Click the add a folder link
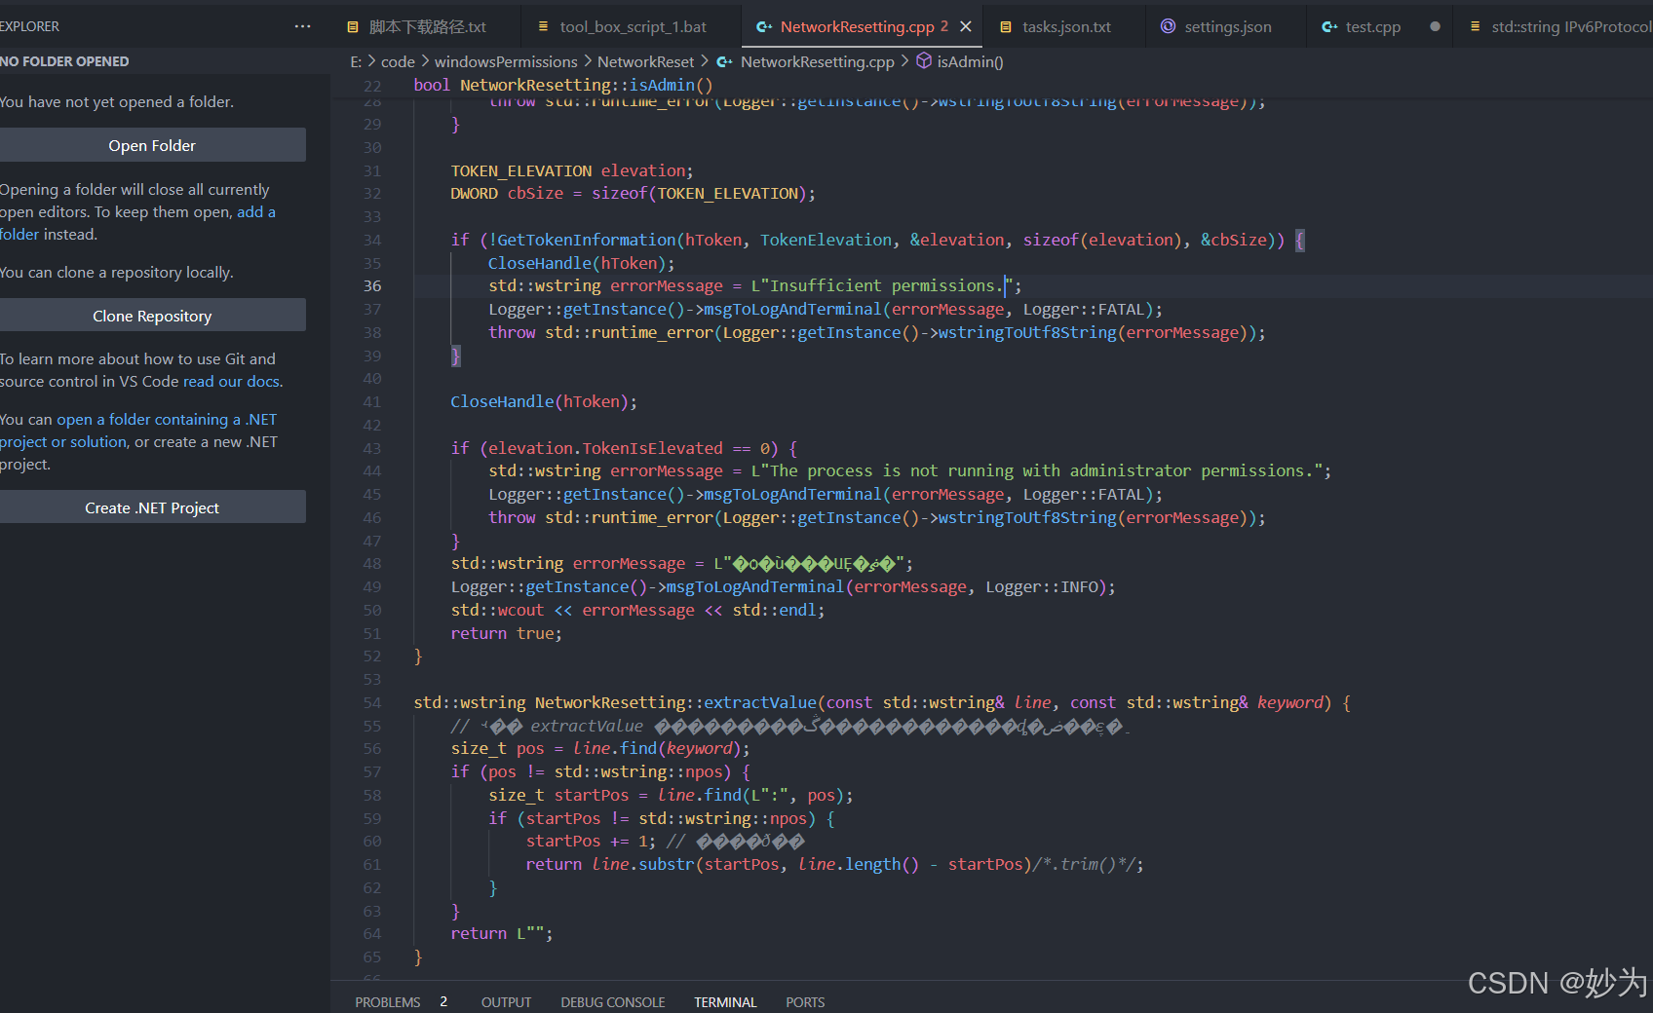This screenshot has width=1653, height=1013. click(255, 211)
